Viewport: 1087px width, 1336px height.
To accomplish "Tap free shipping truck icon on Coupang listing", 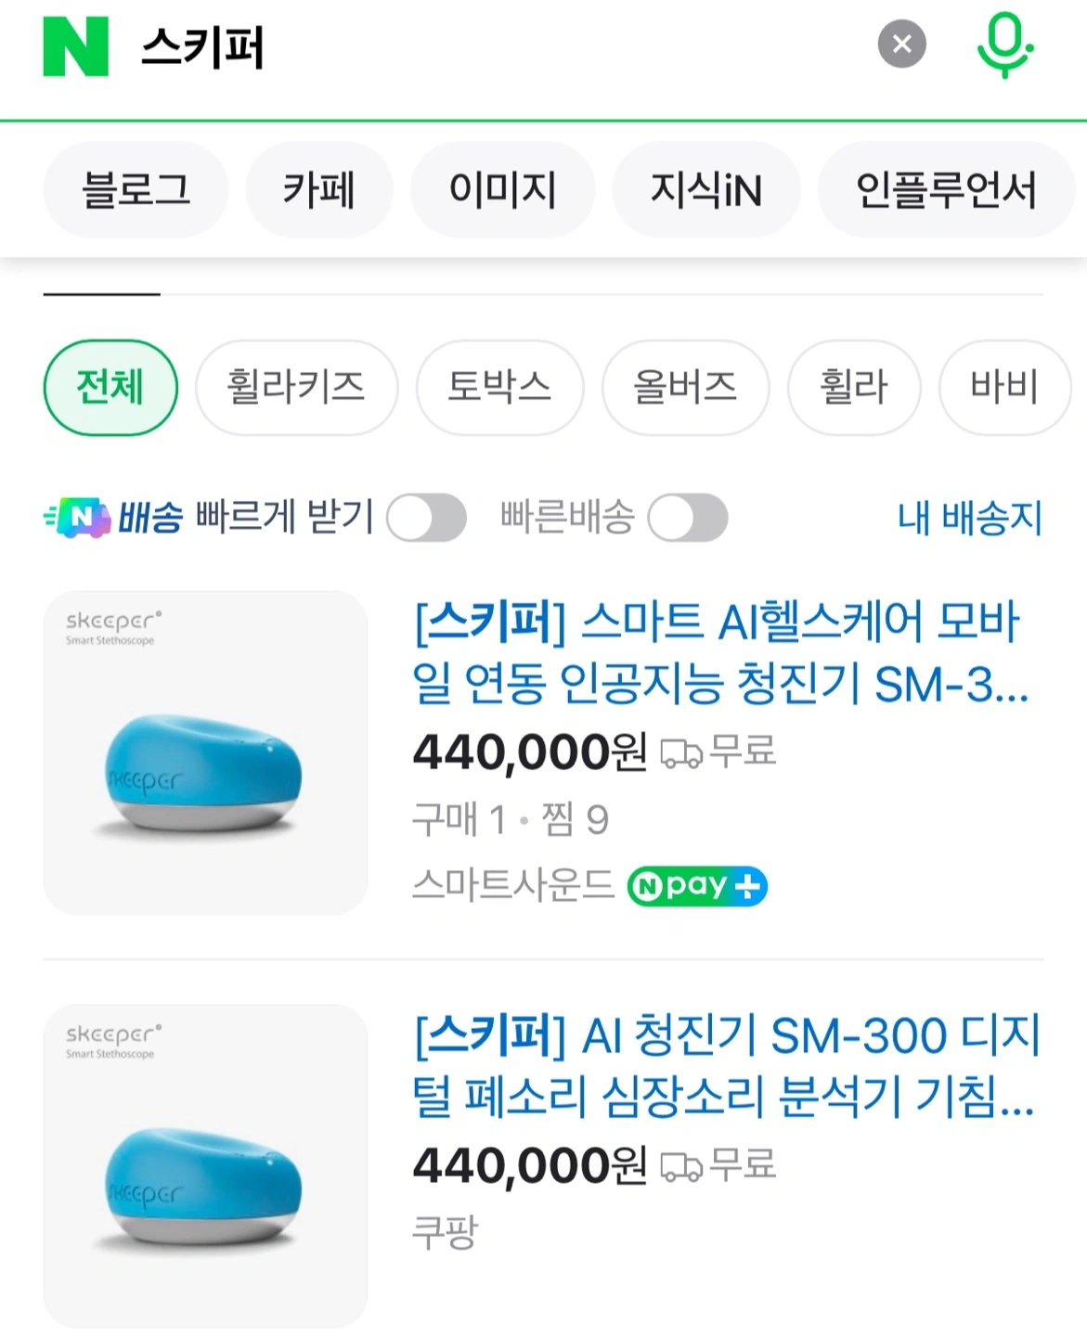I will [681, 1166].
